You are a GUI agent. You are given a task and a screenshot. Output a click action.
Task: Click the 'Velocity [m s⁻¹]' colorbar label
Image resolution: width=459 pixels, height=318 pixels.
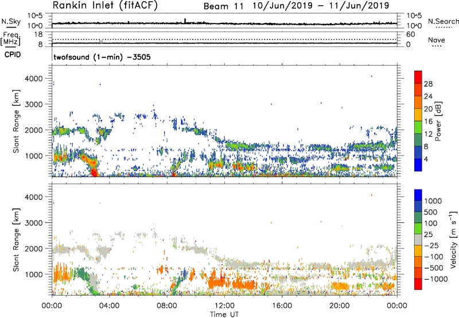(x=454, y=239)
